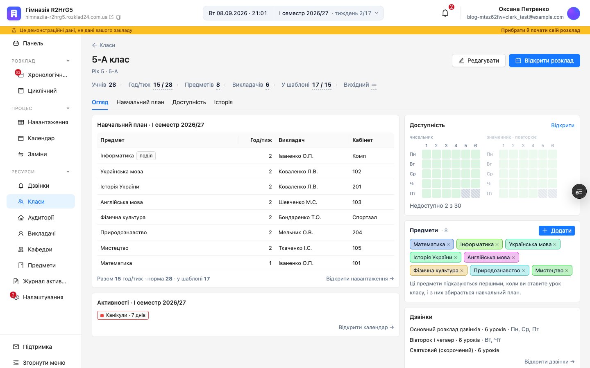Go to Панель dashboard in sidebar
590x368 pixels.
[41, 43]
